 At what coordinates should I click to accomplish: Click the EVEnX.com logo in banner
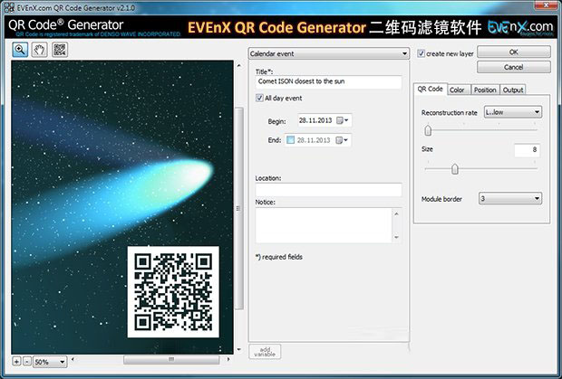pyautogui.click(x=520, y=27)
